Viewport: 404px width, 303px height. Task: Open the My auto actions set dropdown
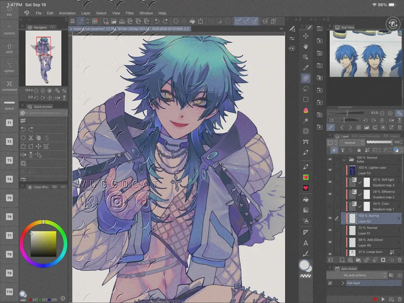pyautogui.click(x=357, y=275)
